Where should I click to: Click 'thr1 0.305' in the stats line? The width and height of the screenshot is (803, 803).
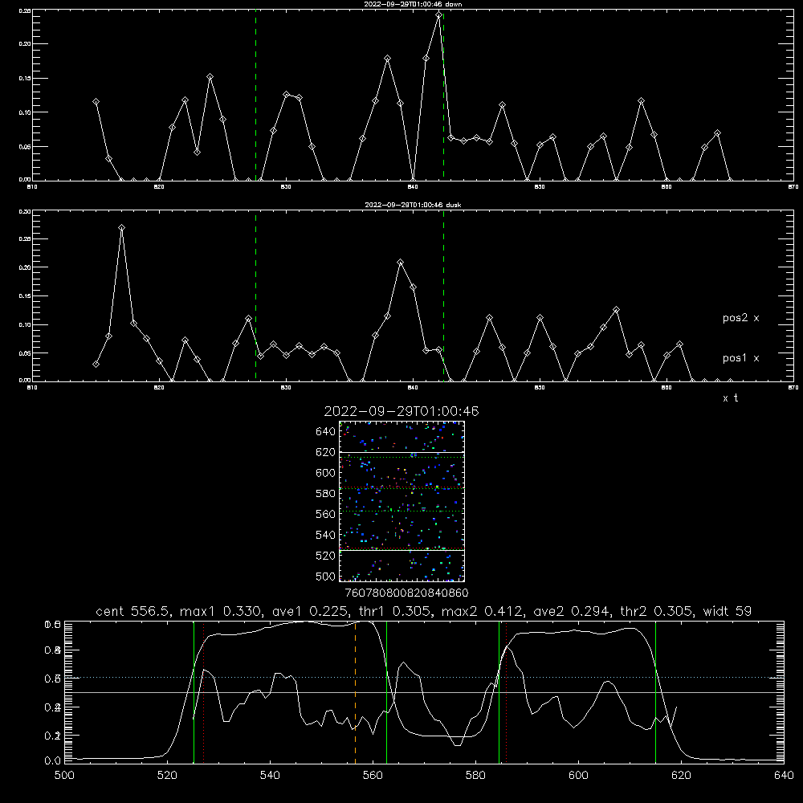pos(393,611)
